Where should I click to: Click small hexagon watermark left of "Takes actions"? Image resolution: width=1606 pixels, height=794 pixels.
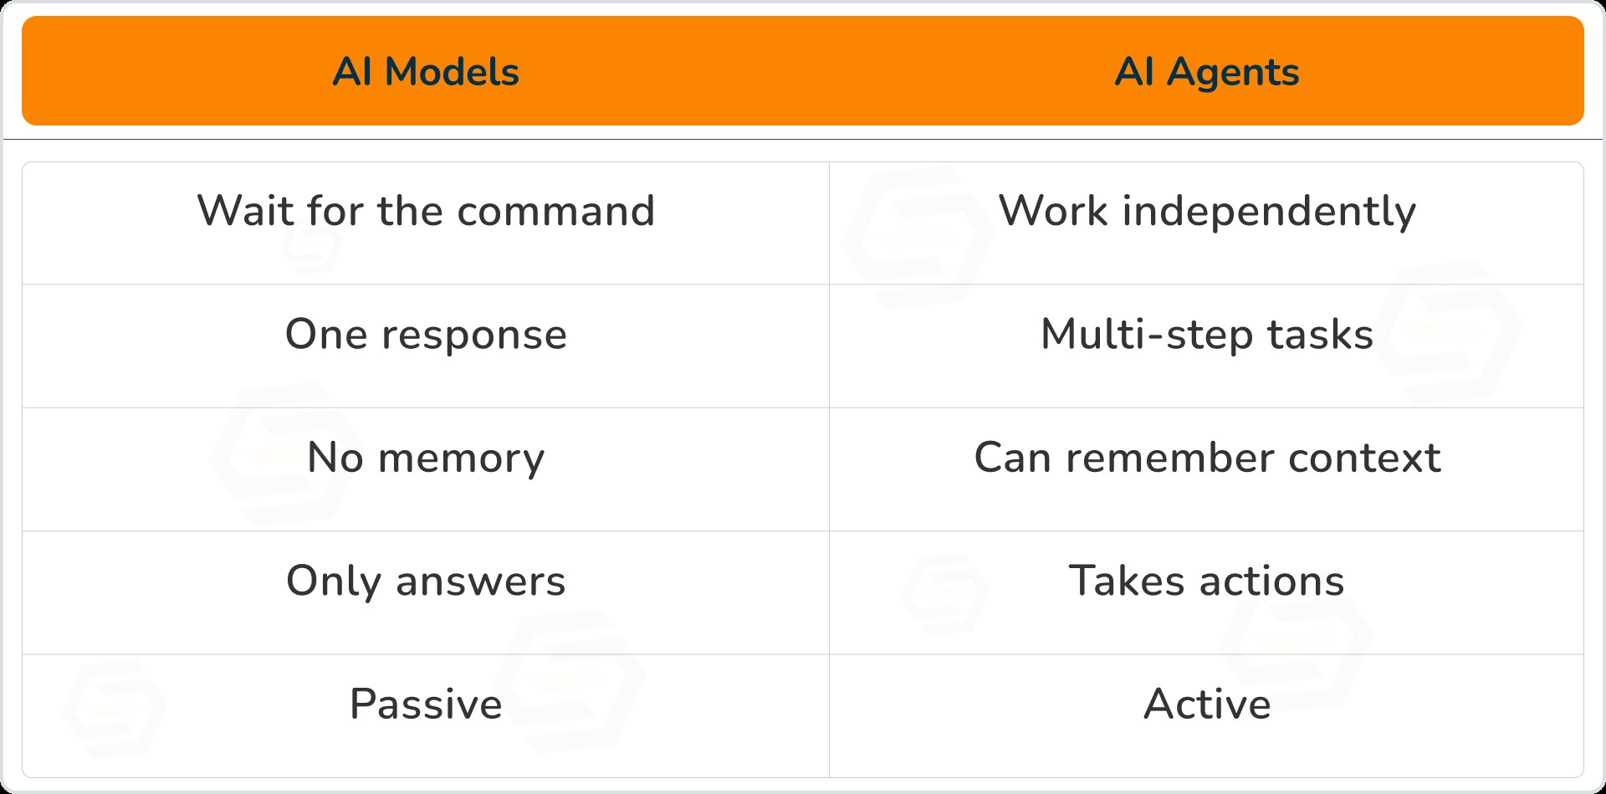pyautogui.click(x=945, y=594)
